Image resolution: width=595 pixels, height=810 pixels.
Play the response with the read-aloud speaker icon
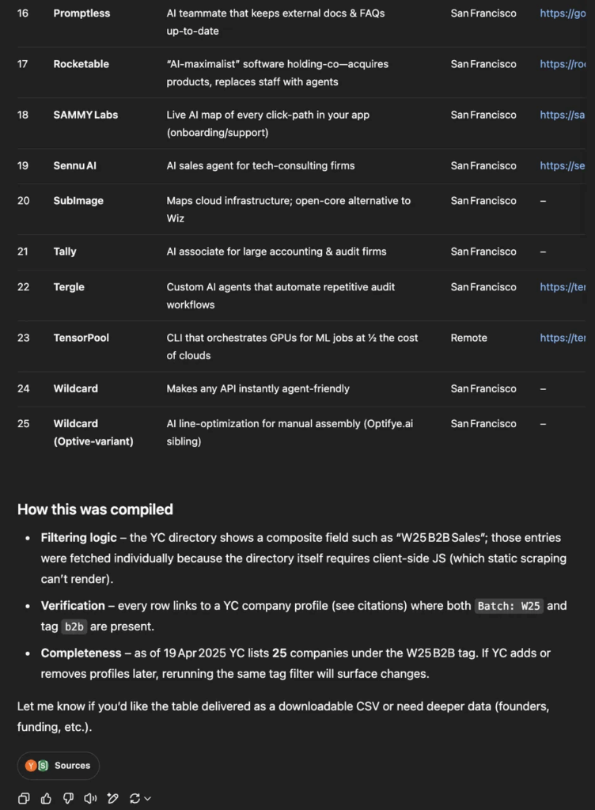click(90, 798)
